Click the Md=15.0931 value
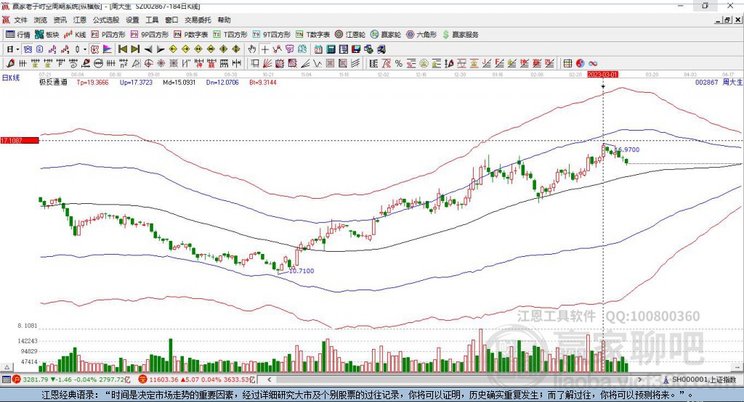 tap(179, 83)
